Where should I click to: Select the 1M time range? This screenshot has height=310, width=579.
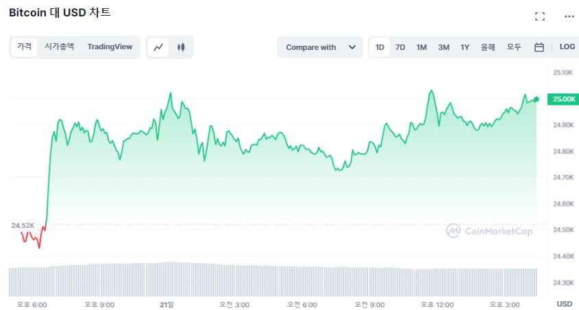pyautogui.click(x=421, y=47)
